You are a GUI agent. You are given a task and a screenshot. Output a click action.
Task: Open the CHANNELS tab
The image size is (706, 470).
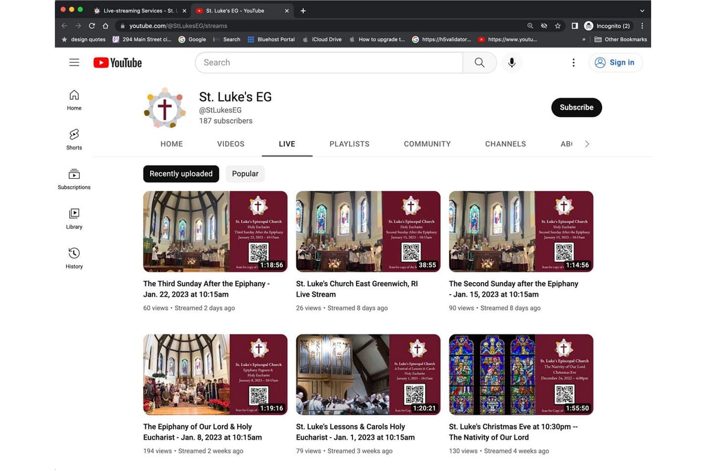(x=506, y=144)
